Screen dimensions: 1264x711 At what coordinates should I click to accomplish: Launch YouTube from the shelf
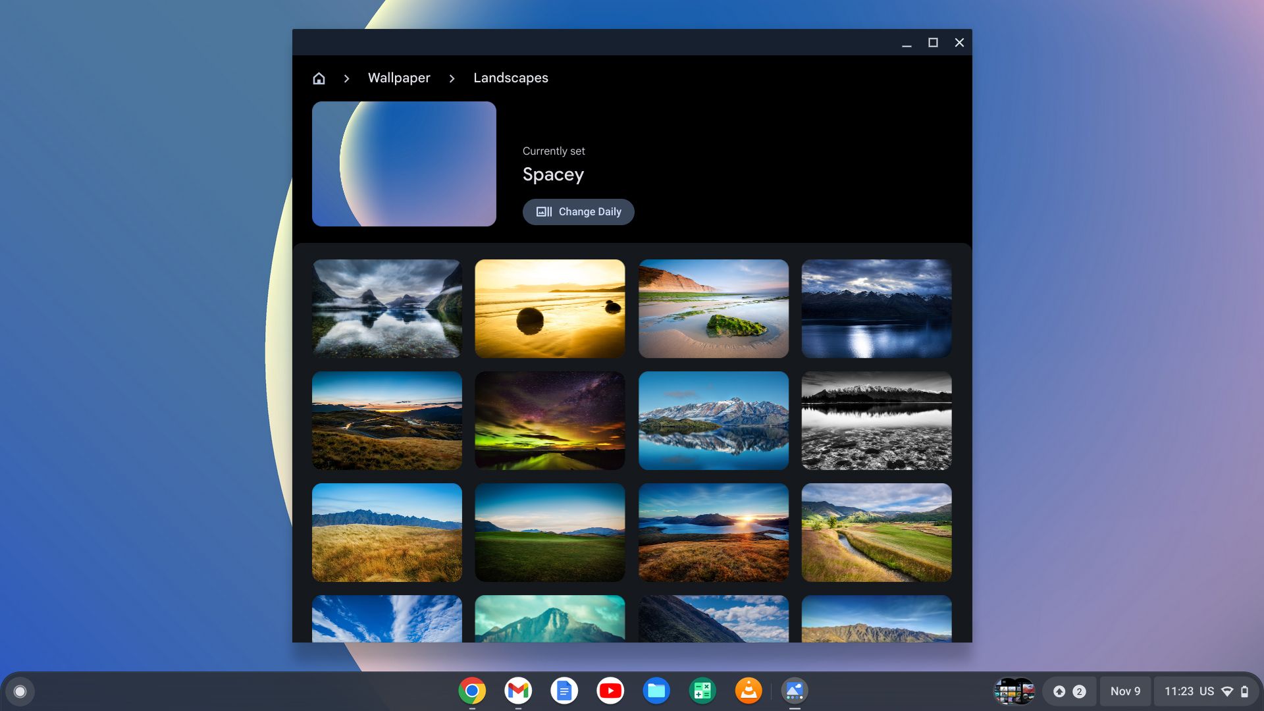tap(610, 691)
